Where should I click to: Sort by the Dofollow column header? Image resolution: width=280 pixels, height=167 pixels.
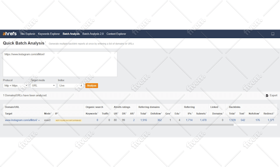156,114
